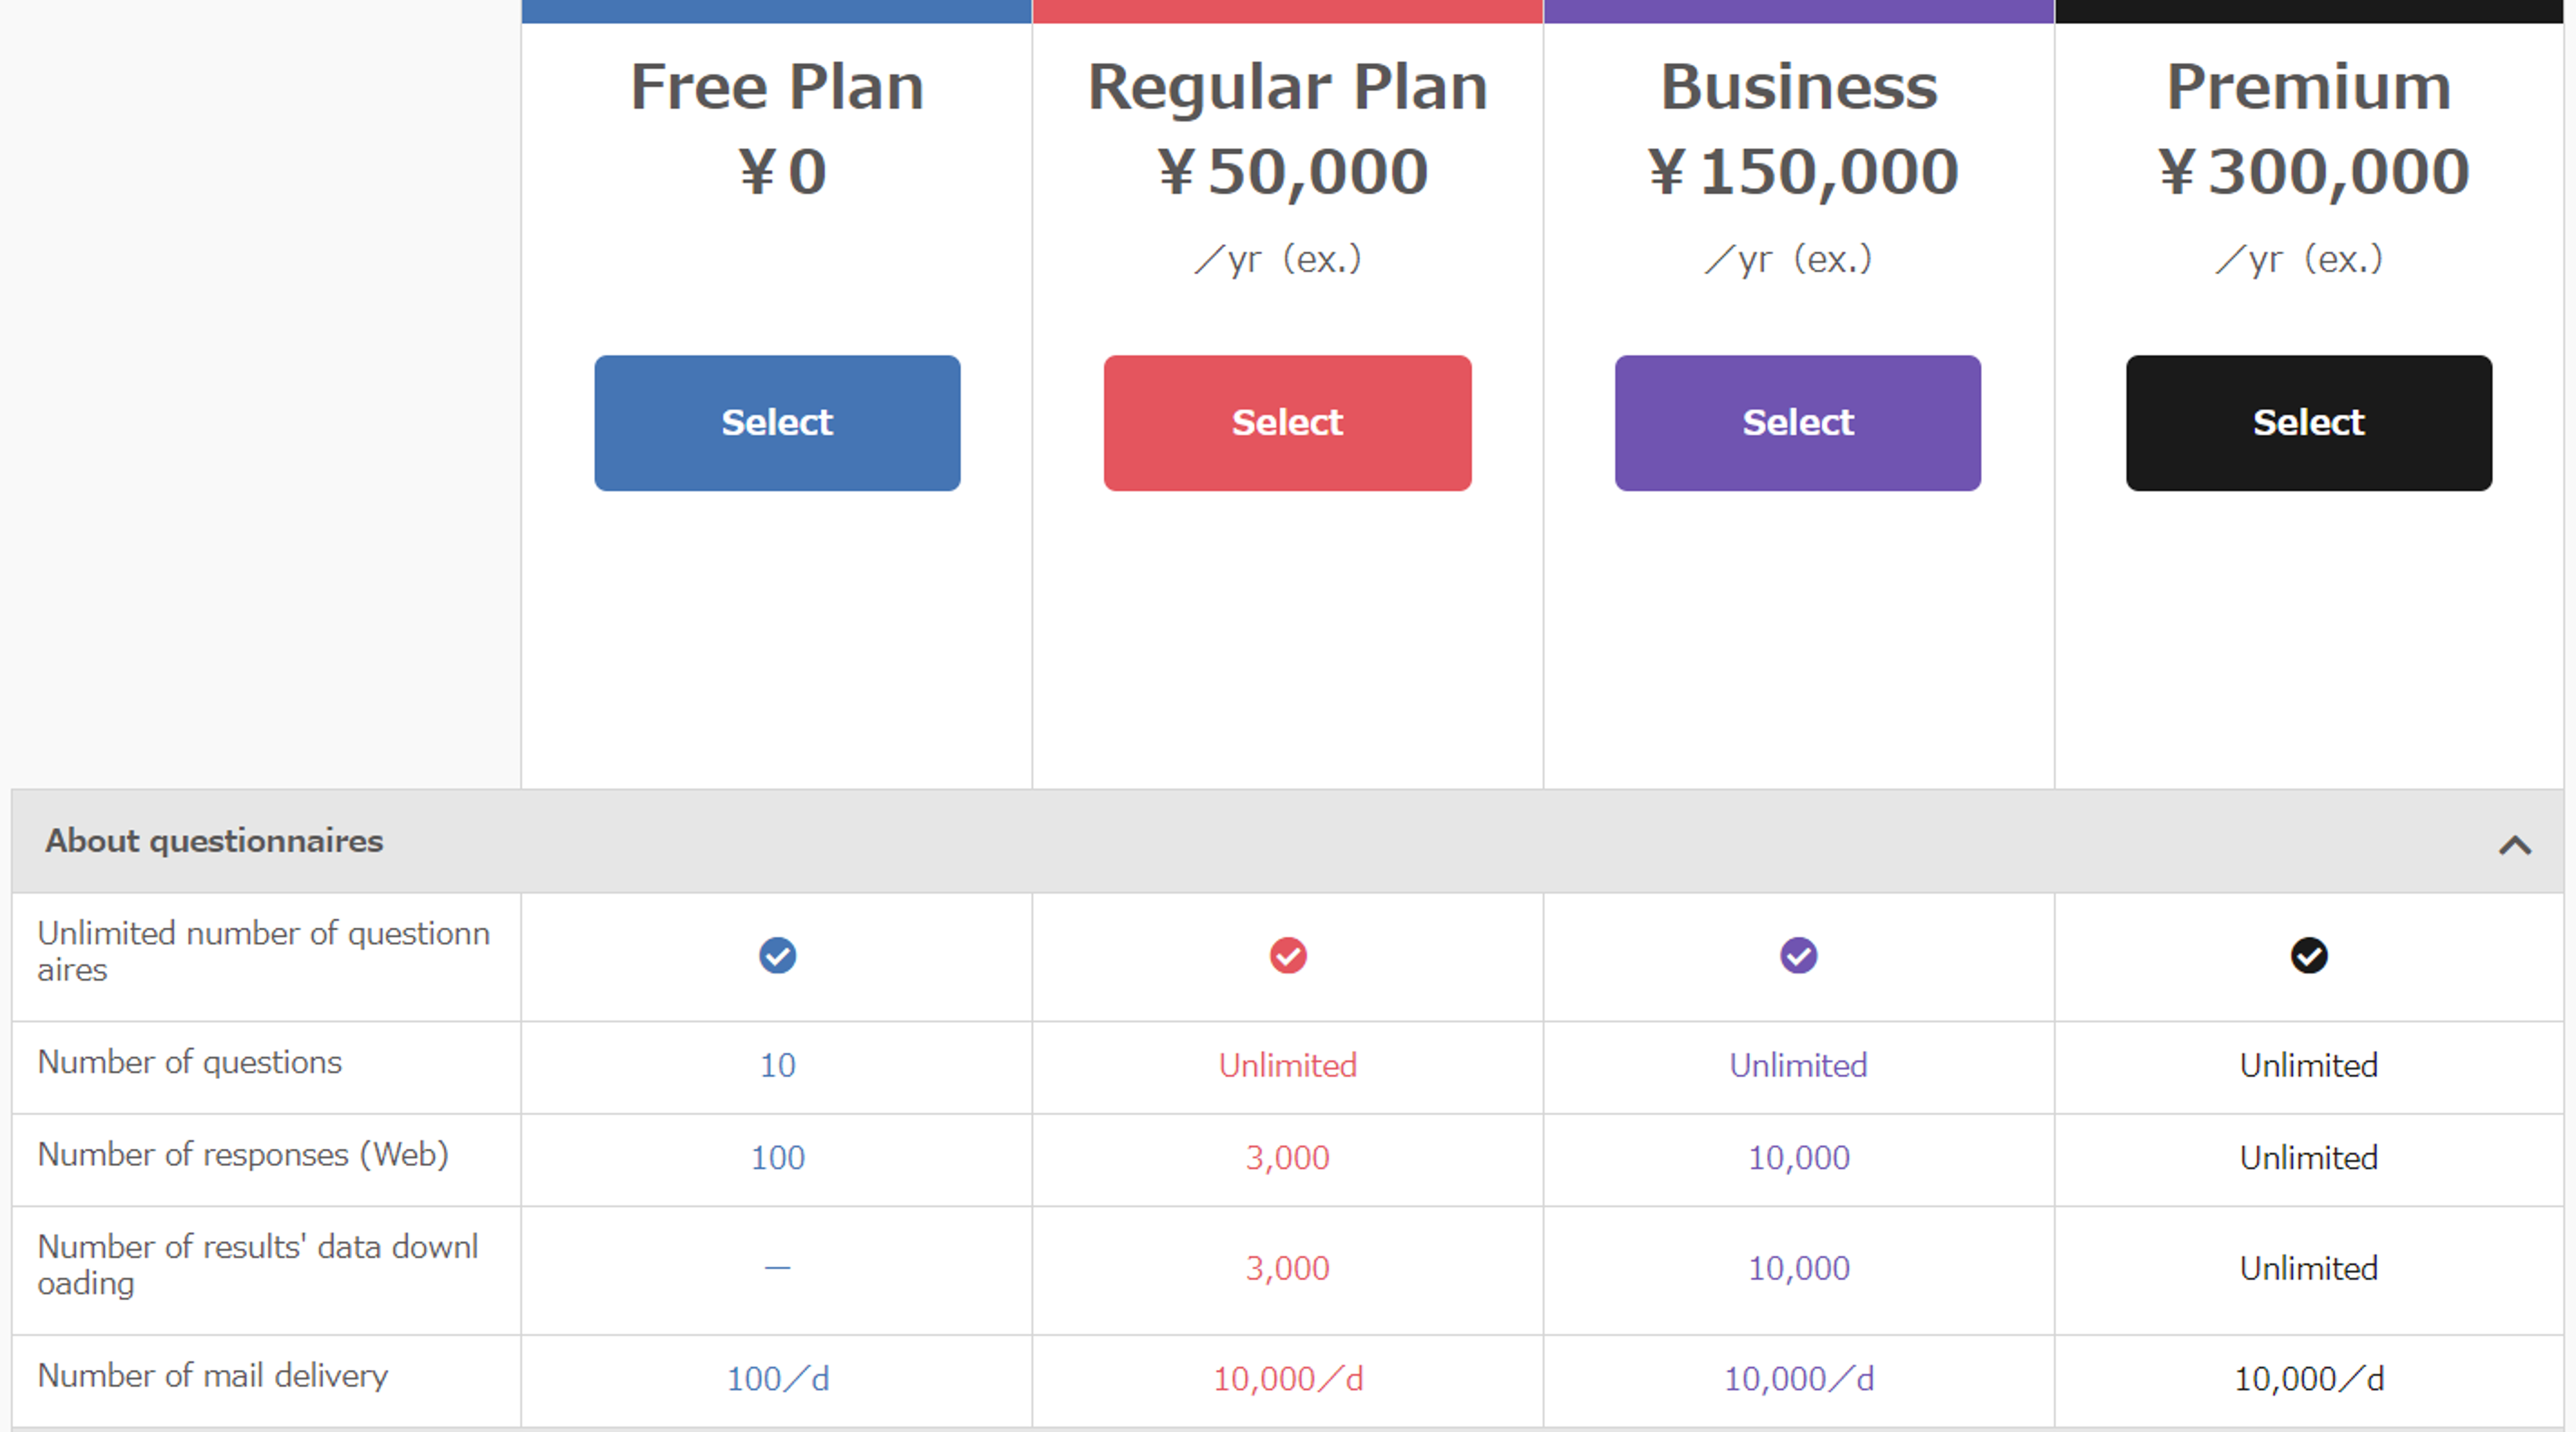
Task: Click the About questionnaires section header
Action: (x=1287, y=841)
